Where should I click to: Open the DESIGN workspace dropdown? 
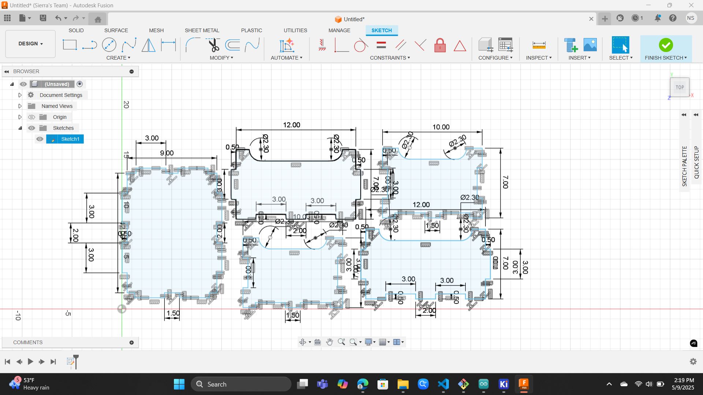point(30,44)
